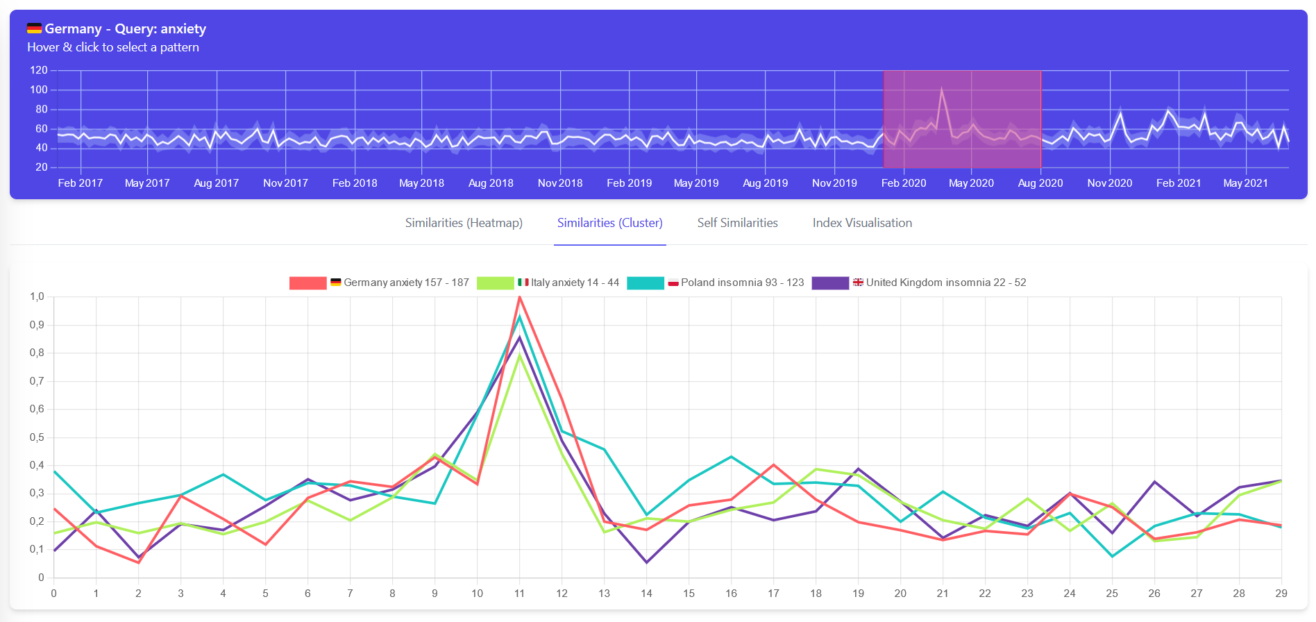The height and width of the screenshot is (622, 1316).
Task: Hide the United Kingdom insomnia 22 - 52 label
Action: click(x=945, y=283)
